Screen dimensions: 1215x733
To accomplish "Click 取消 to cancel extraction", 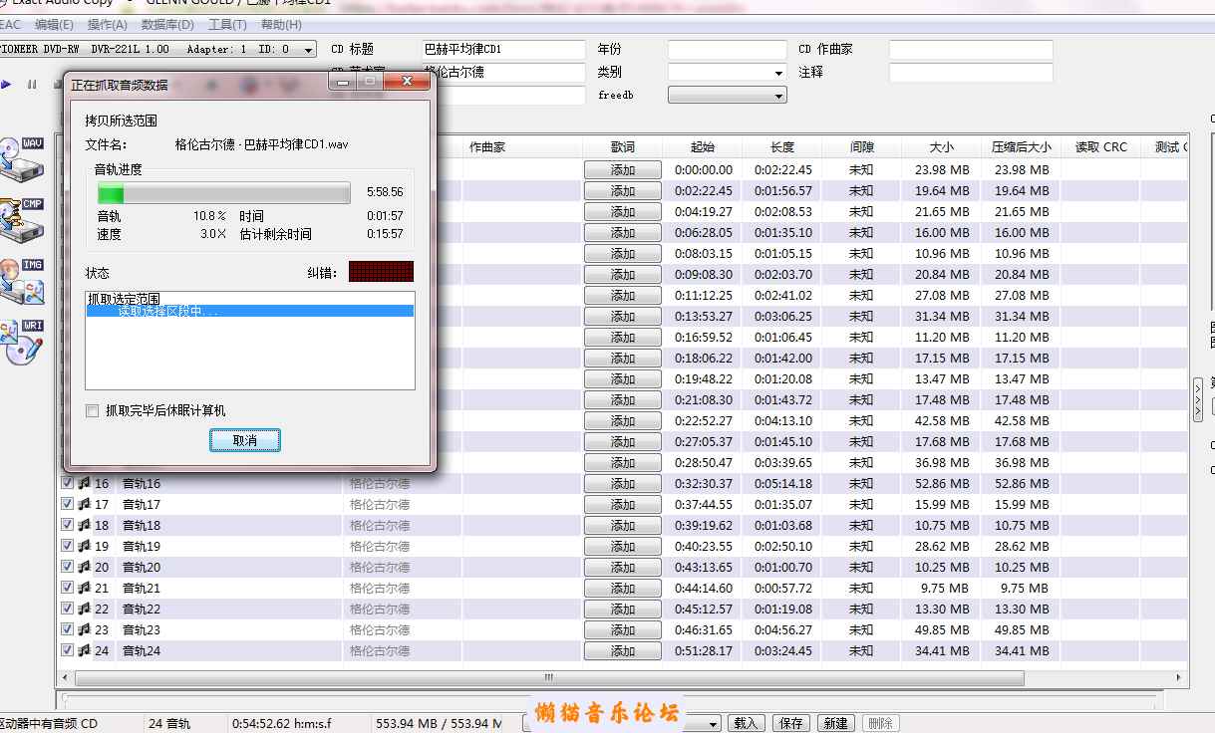I will coord(244,440).
